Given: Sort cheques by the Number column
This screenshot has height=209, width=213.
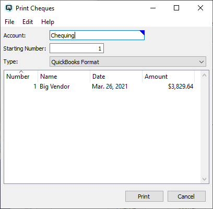Looking at the screenshot, I should click(21, 77).
